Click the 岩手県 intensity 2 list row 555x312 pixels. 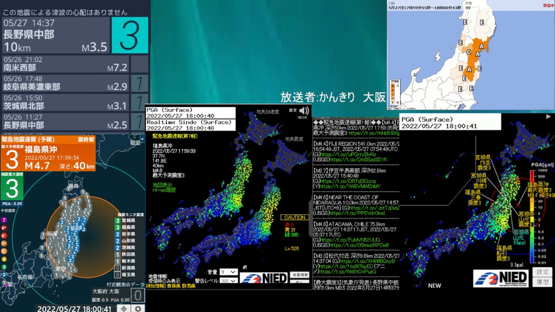coord(125,234)
